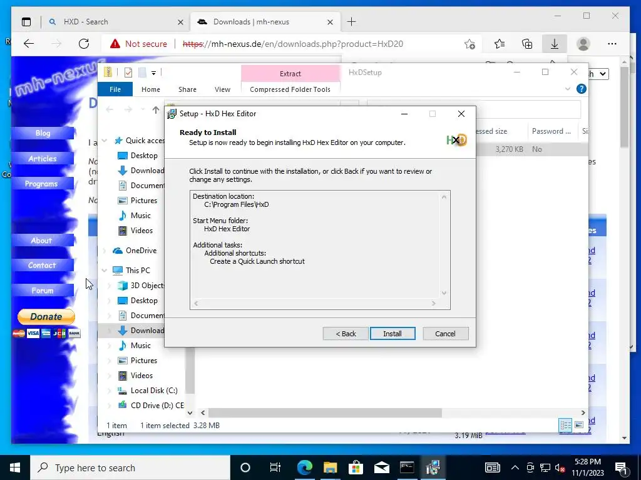This screenshot has width=641, height=480.
Task: Open the Edge Collections icon
Action: click(527, 44)
